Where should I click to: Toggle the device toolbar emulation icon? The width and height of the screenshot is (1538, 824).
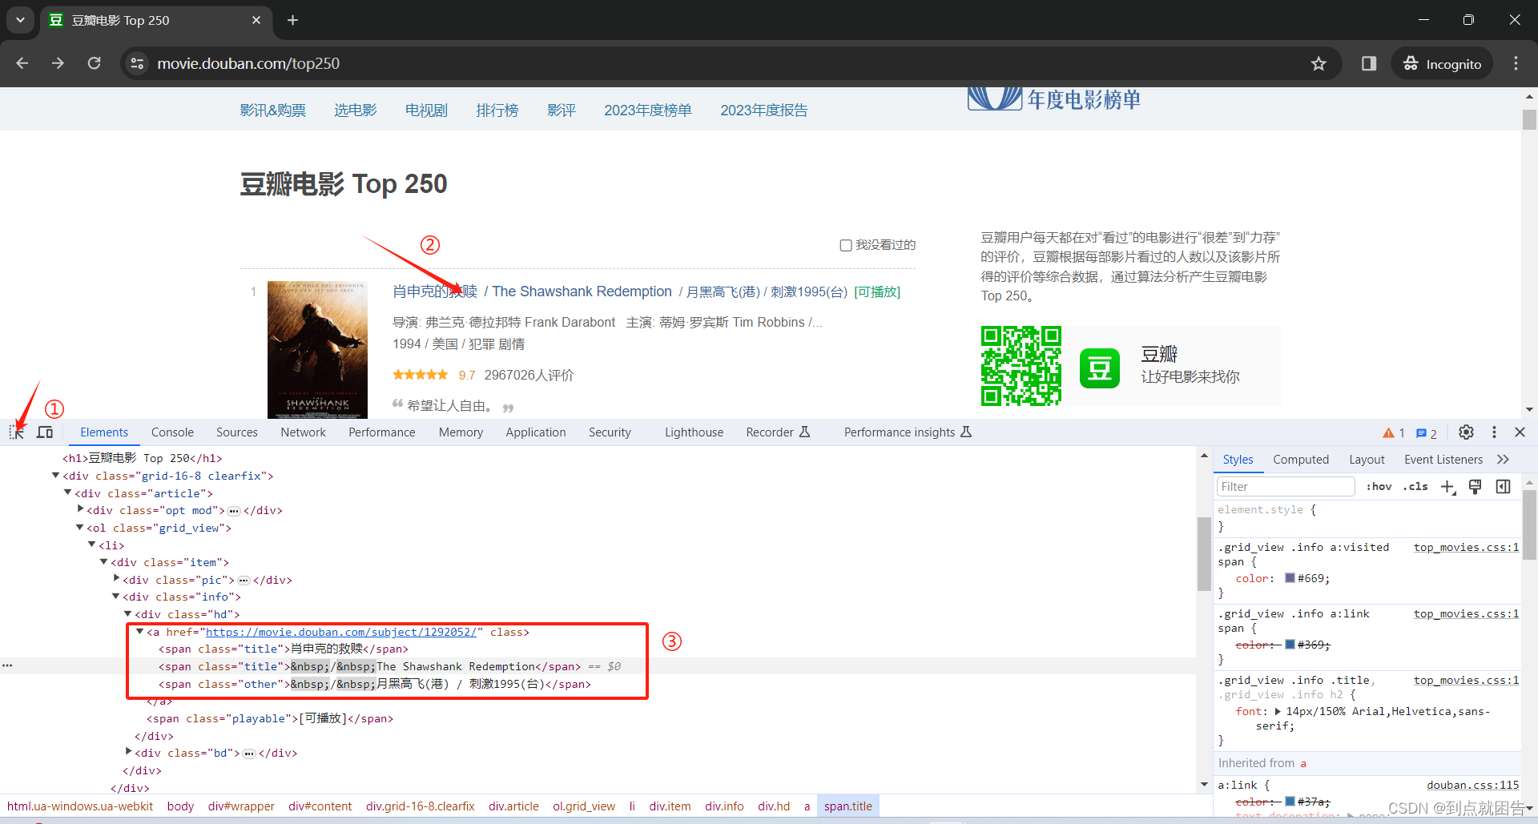click(45, 432)
